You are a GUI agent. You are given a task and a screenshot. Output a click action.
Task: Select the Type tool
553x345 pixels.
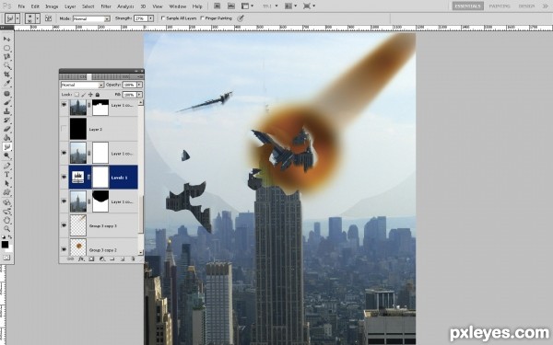tap(6, 175)
